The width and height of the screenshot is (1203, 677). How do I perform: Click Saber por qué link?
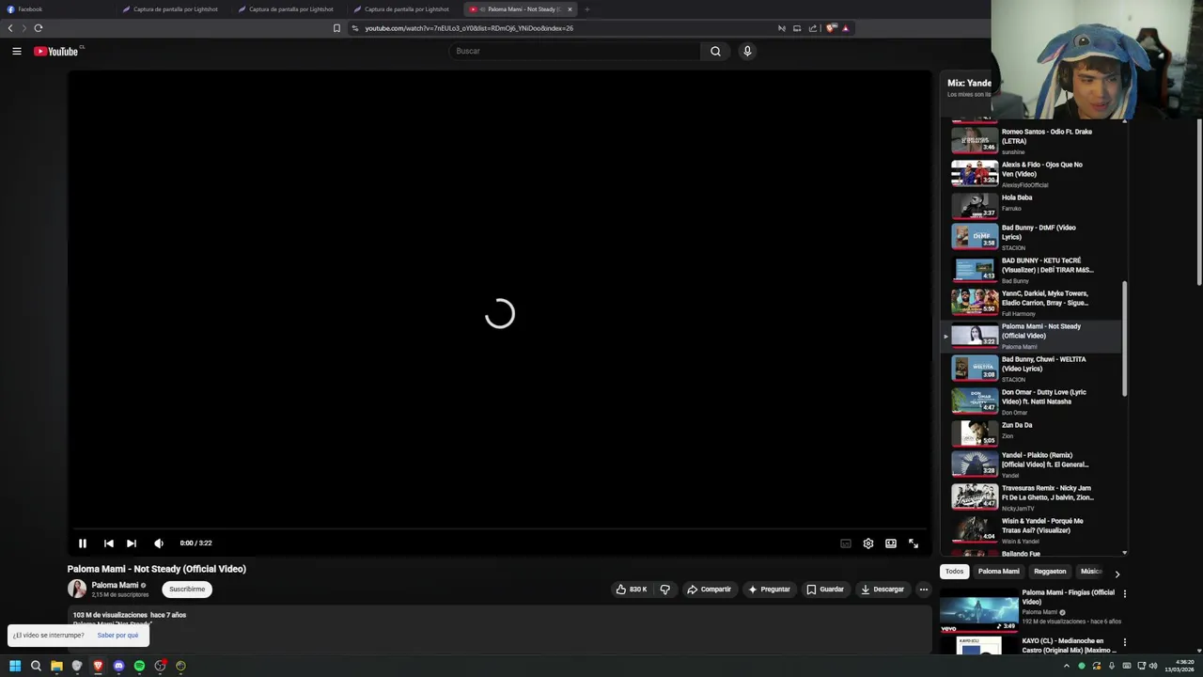(x=117, y=636)
